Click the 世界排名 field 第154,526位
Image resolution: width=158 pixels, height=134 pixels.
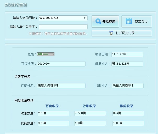pos(127,64)
